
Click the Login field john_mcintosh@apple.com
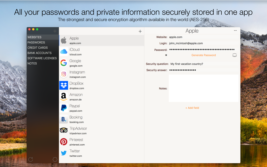click(204, 43)
